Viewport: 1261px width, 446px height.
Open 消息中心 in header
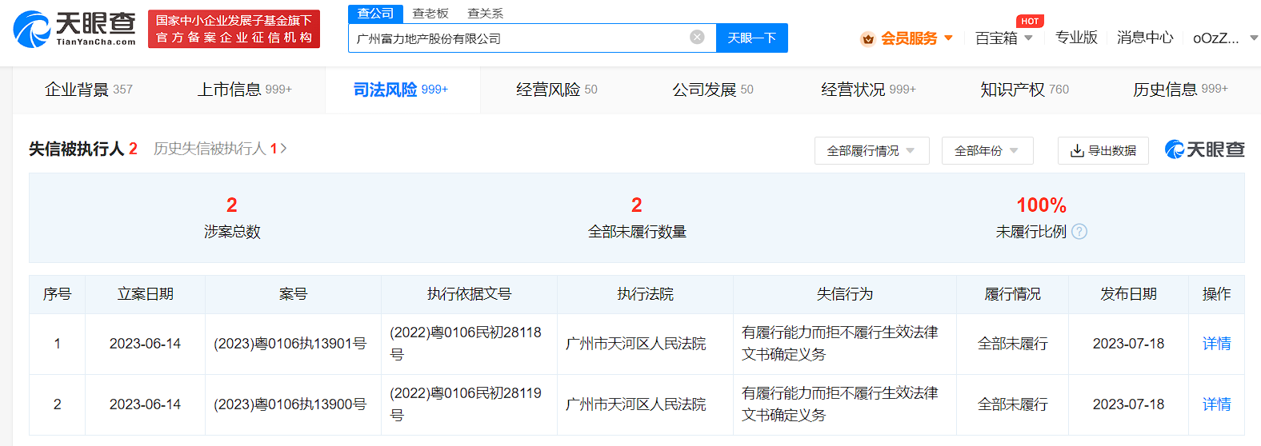[1145, 38]
